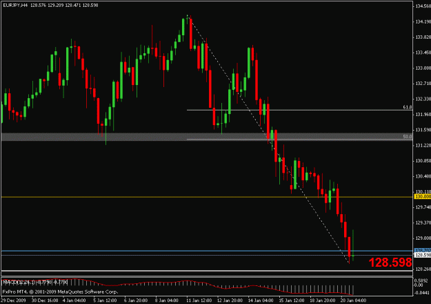Image resolution: width=431 pixels, height=304 pixels.
Task: Click the 61.8 Fibonacci level label
Action: tap(408, 107)
